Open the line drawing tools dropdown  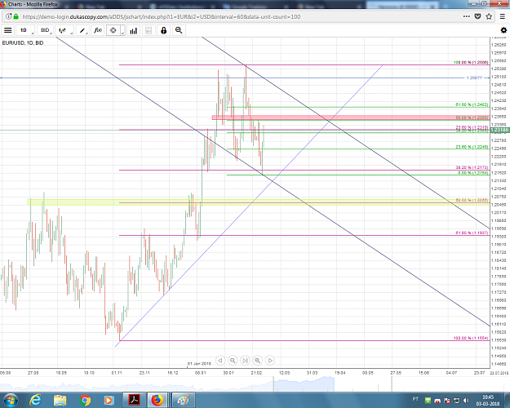point(84,30)
